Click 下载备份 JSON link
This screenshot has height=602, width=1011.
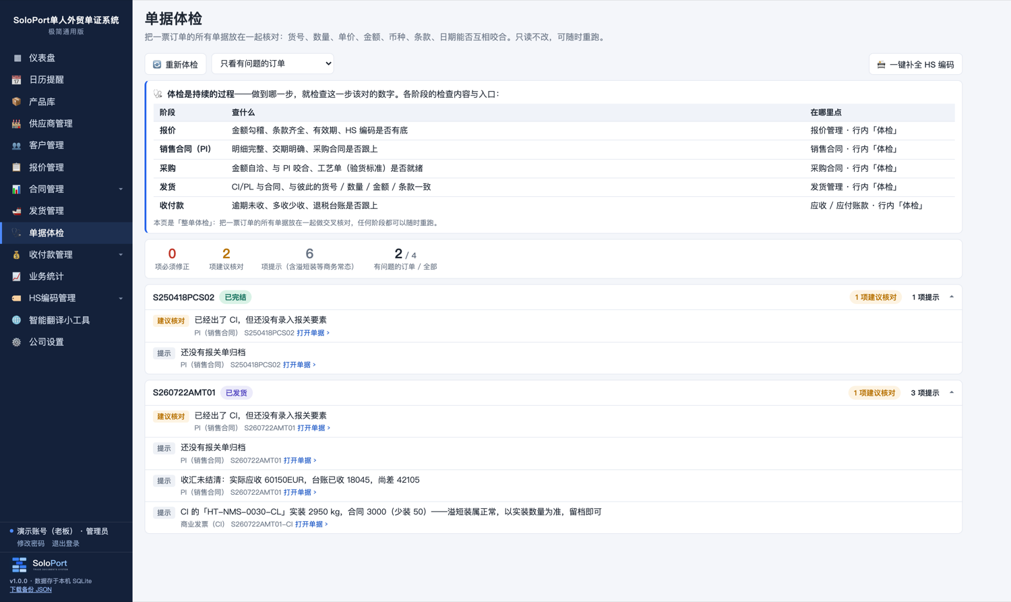click(30, 590)
